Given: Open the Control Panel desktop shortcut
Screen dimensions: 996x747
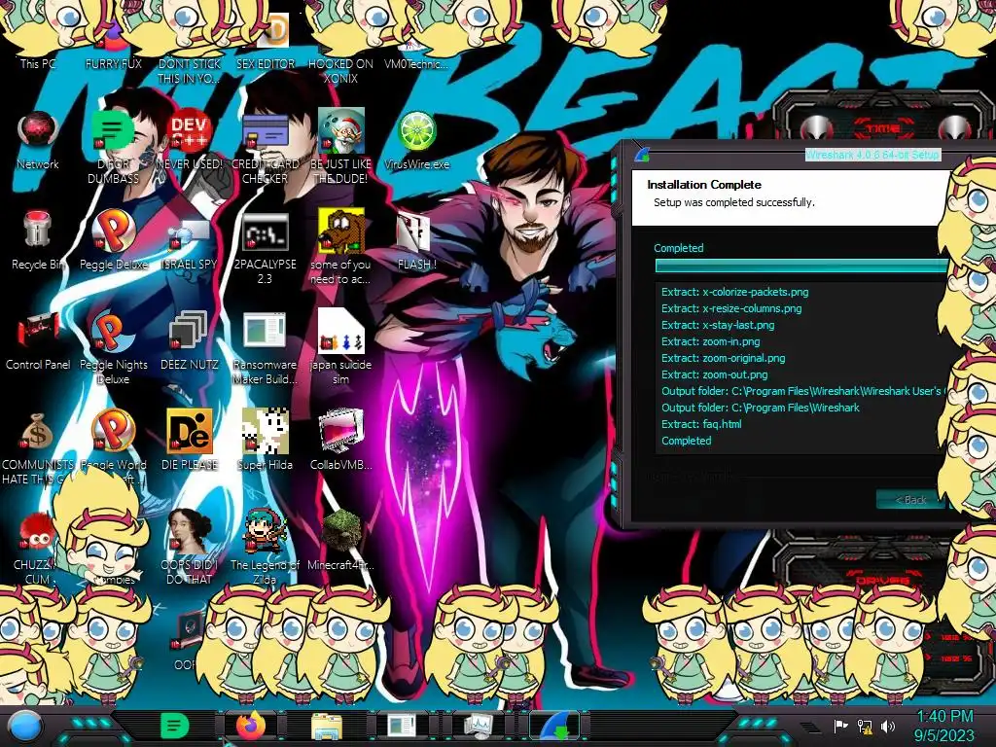Looking at the screenshot, I should (x=38, y=341).
